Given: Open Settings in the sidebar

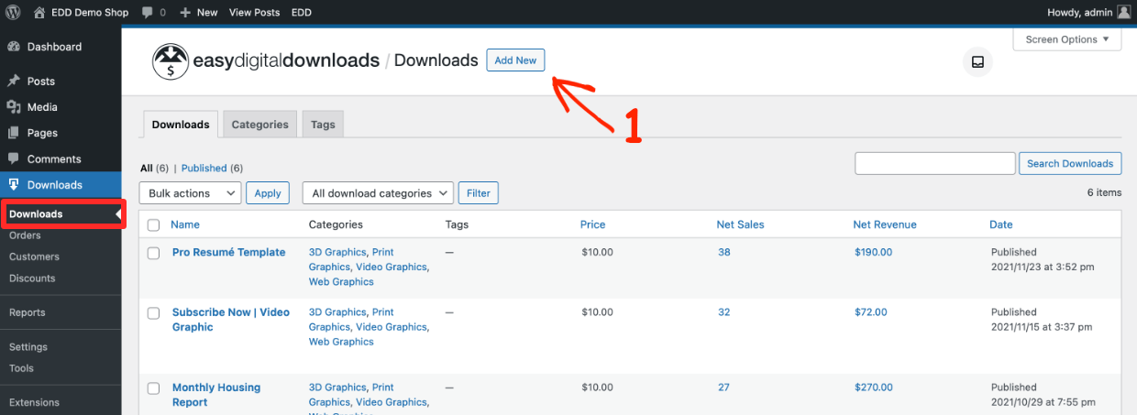Looking at the screenshot, I should coord(28,347).
